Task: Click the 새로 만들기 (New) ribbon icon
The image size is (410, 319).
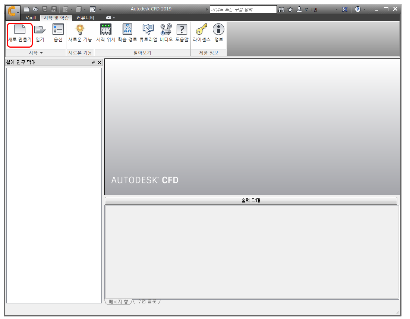Action: pos(20,33)
